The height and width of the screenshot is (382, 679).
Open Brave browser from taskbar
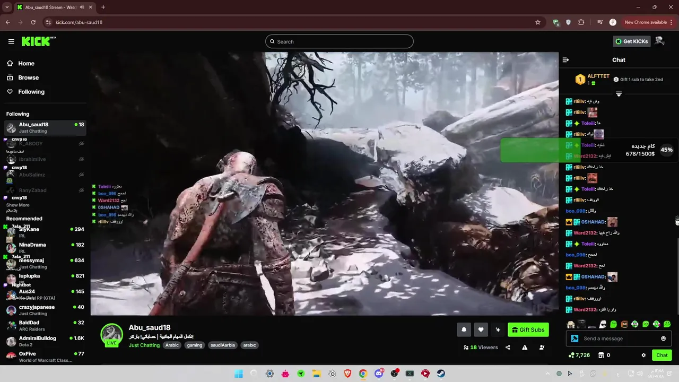pos(347,374)
